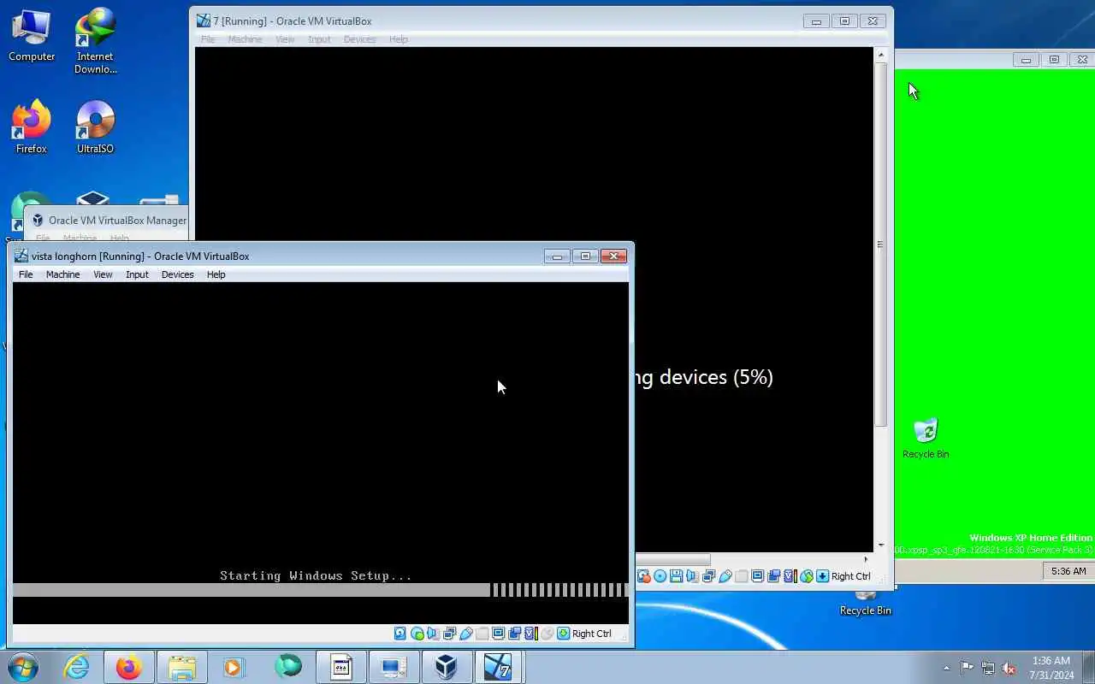Click the 'Starting Windows Setup...' text
Image resolution: width=1095 pixels, height=684 pixels.
[x=316, y=575]
